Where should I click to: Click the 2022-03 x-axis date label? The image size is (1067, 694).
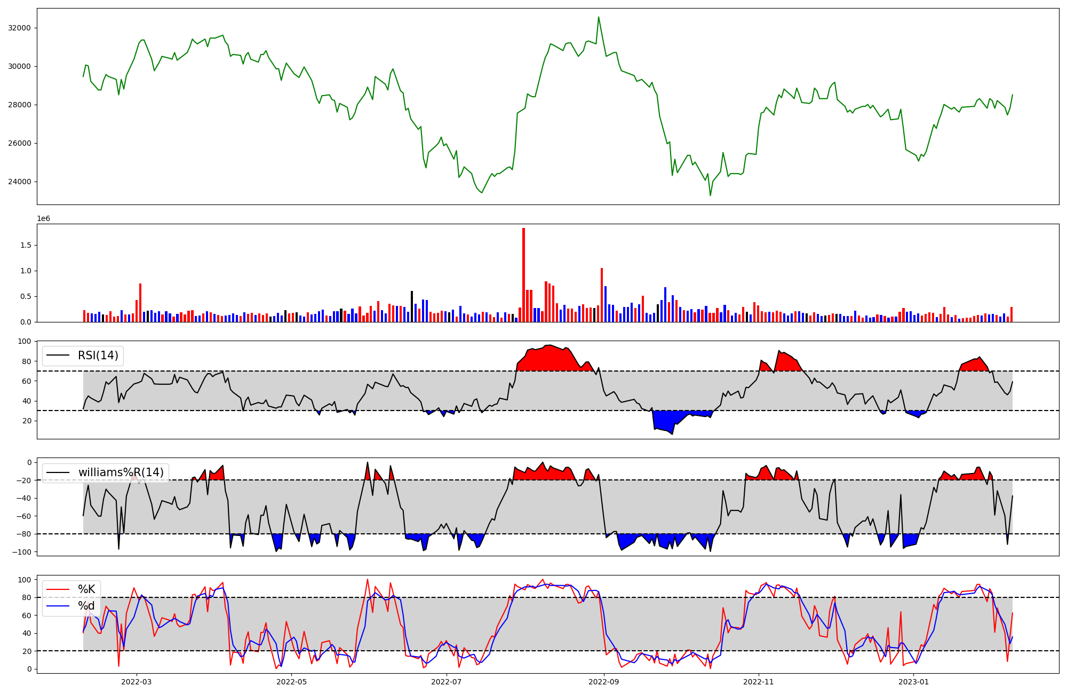[x=137, y=682]
